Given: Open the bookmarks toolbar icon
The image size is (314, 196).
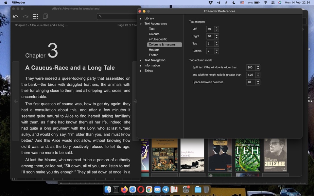Looking at the screenshot, I should [x=45, y=16].
